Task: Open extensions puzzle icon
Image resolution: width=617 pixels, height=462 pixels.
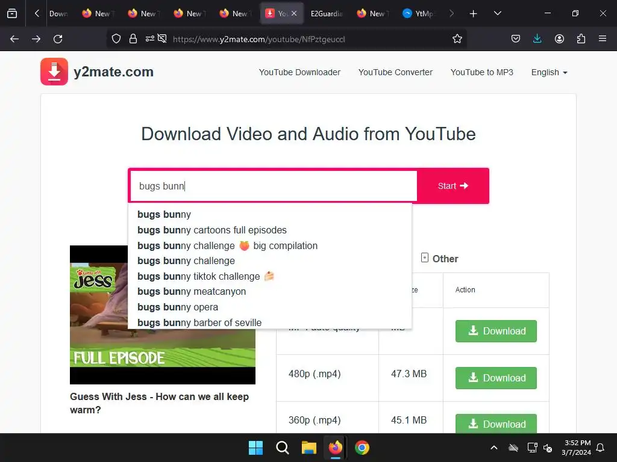Action: (x=581, y=39)
